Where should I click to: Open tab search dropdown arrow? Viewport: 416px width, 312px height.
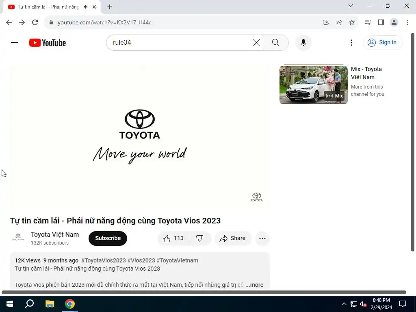pyautogui.click(x=351, y=6)
